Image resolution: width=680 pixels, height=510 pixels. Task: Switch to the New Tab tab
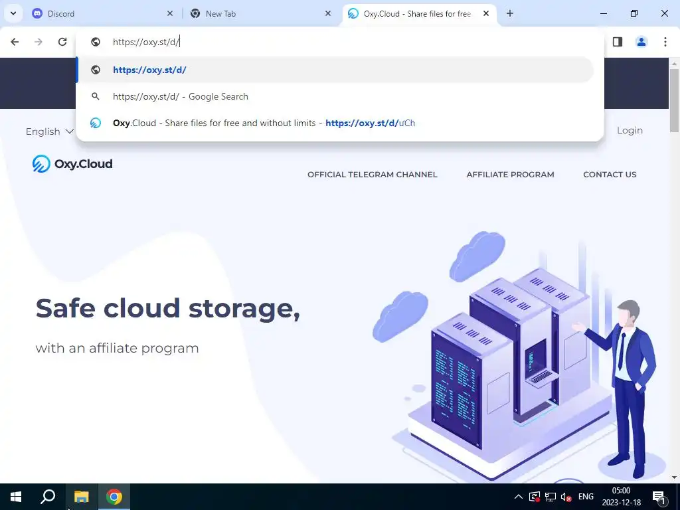262,13
